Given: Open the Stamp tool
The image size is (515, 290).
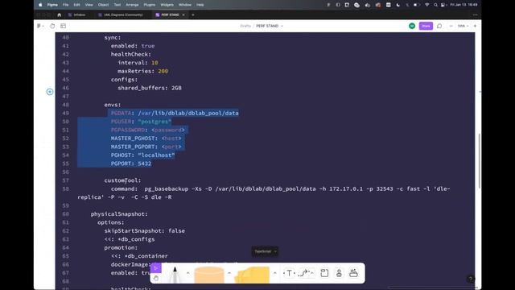Looking at the screenshot, I should pos(339,273).
